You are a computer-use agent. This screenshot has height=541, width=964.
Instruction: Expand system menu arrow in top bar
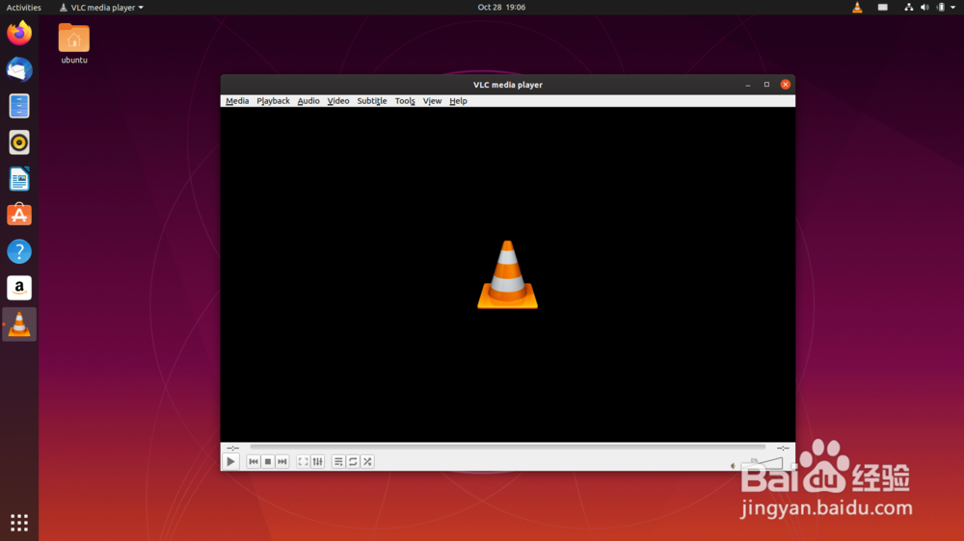(x=953, y=8)
